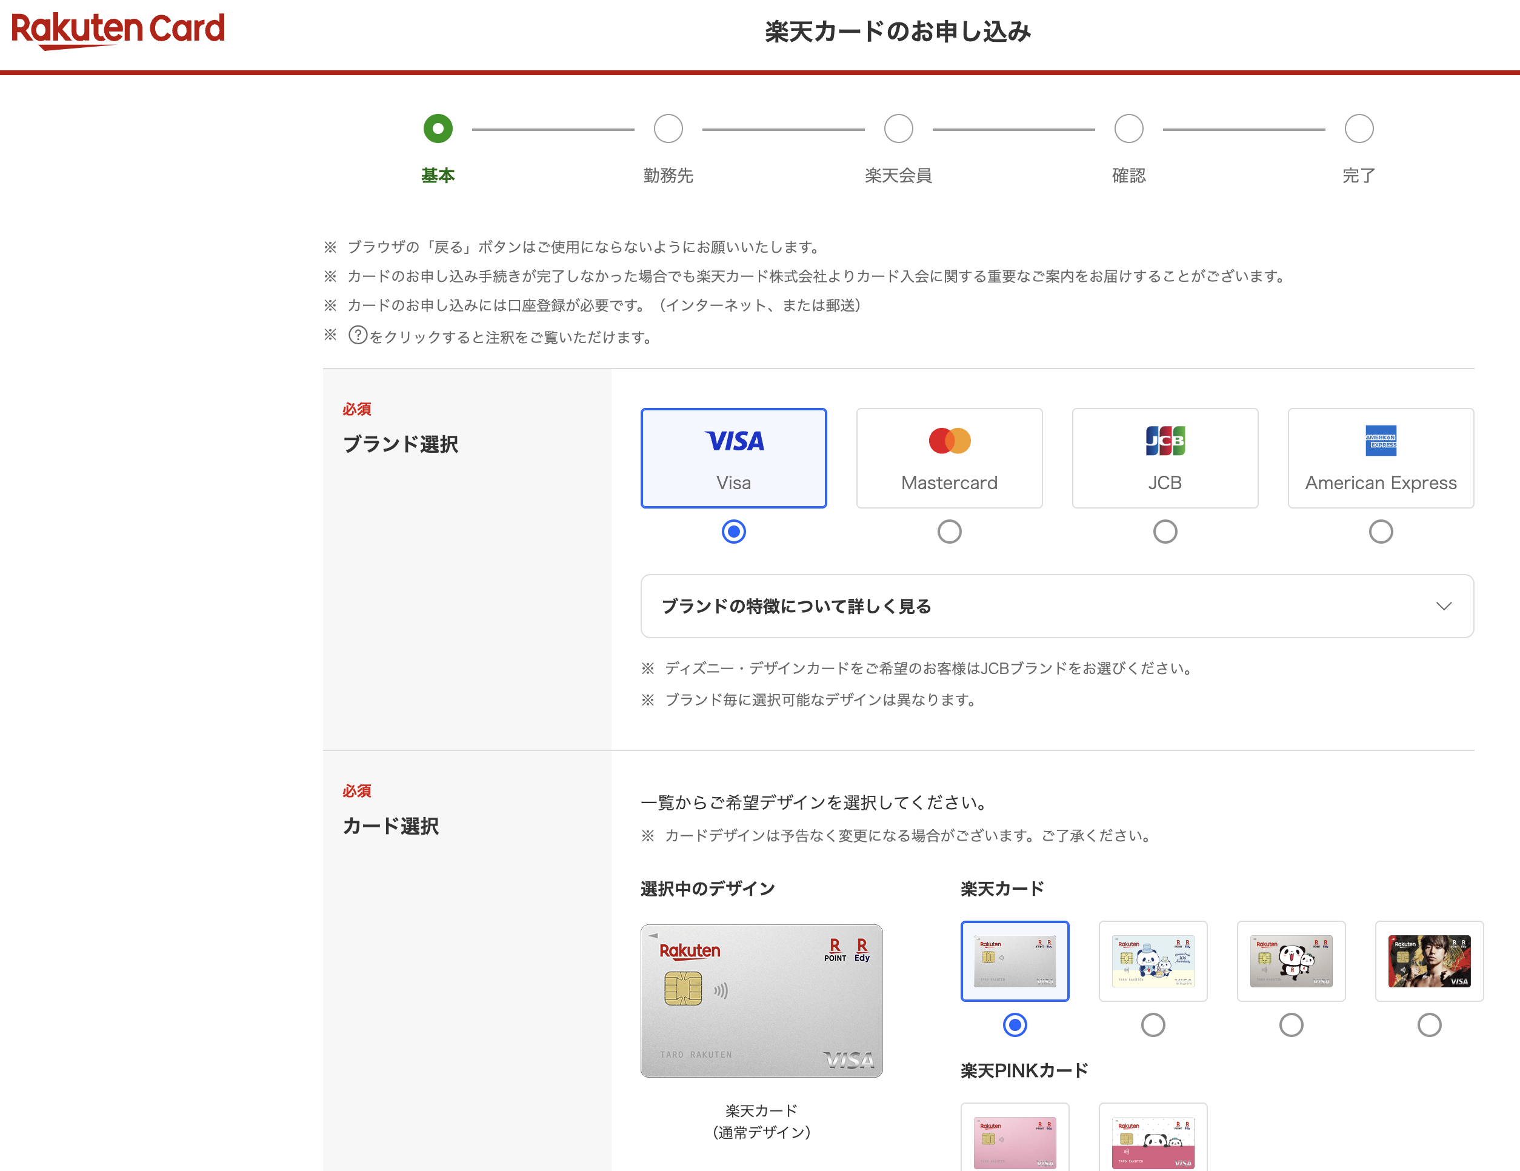Click the 基本 step indicator circle

438,128
